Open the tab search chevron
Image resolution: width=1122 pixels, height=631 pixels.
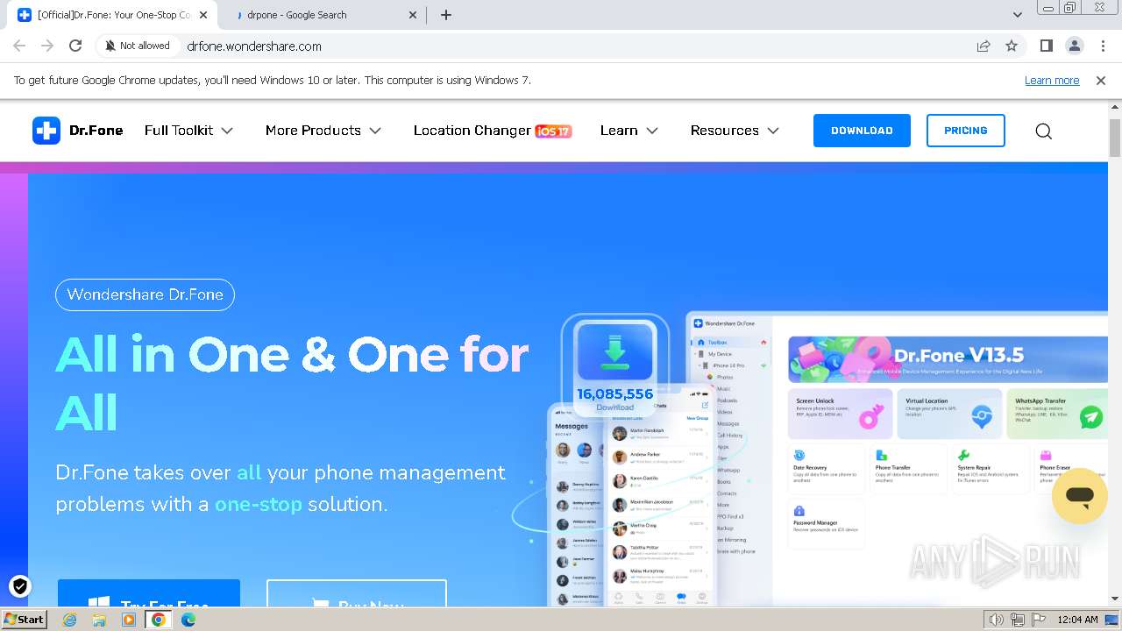pyautogui.click(x=1017, y=15)
